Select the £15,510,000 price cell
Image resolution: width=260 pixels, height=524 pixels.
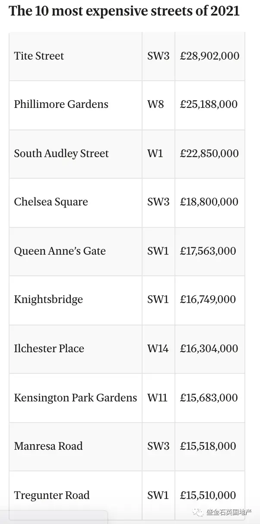point(210,496)
